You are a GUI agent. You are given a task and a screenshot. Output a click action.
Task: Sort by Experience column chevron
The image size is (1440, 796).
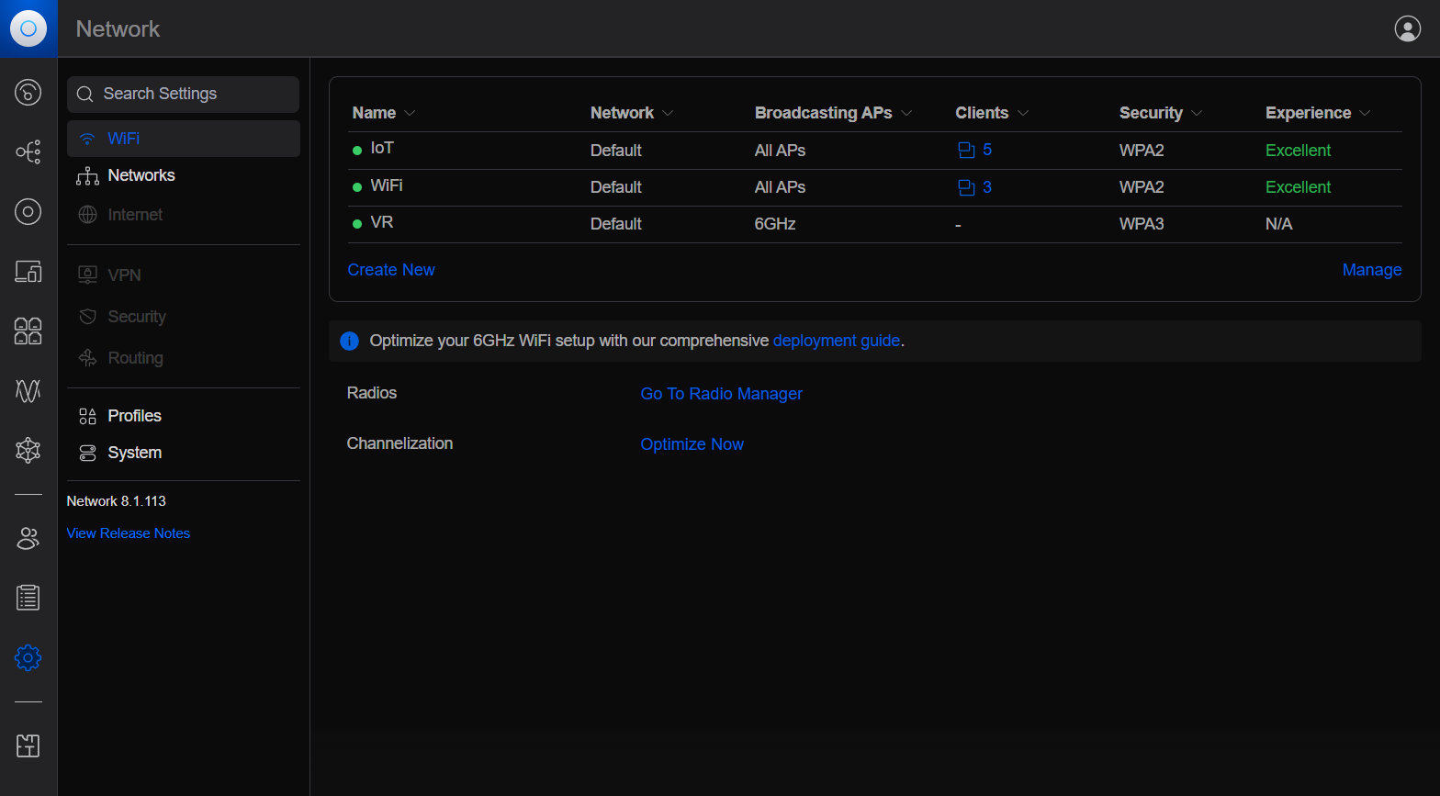1365,113
